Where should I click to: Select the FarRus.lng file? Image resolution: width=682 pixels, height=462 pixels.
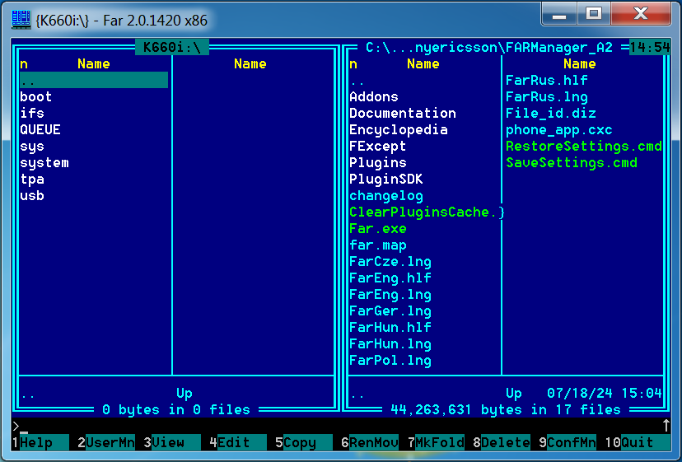[x=547, y=96]
